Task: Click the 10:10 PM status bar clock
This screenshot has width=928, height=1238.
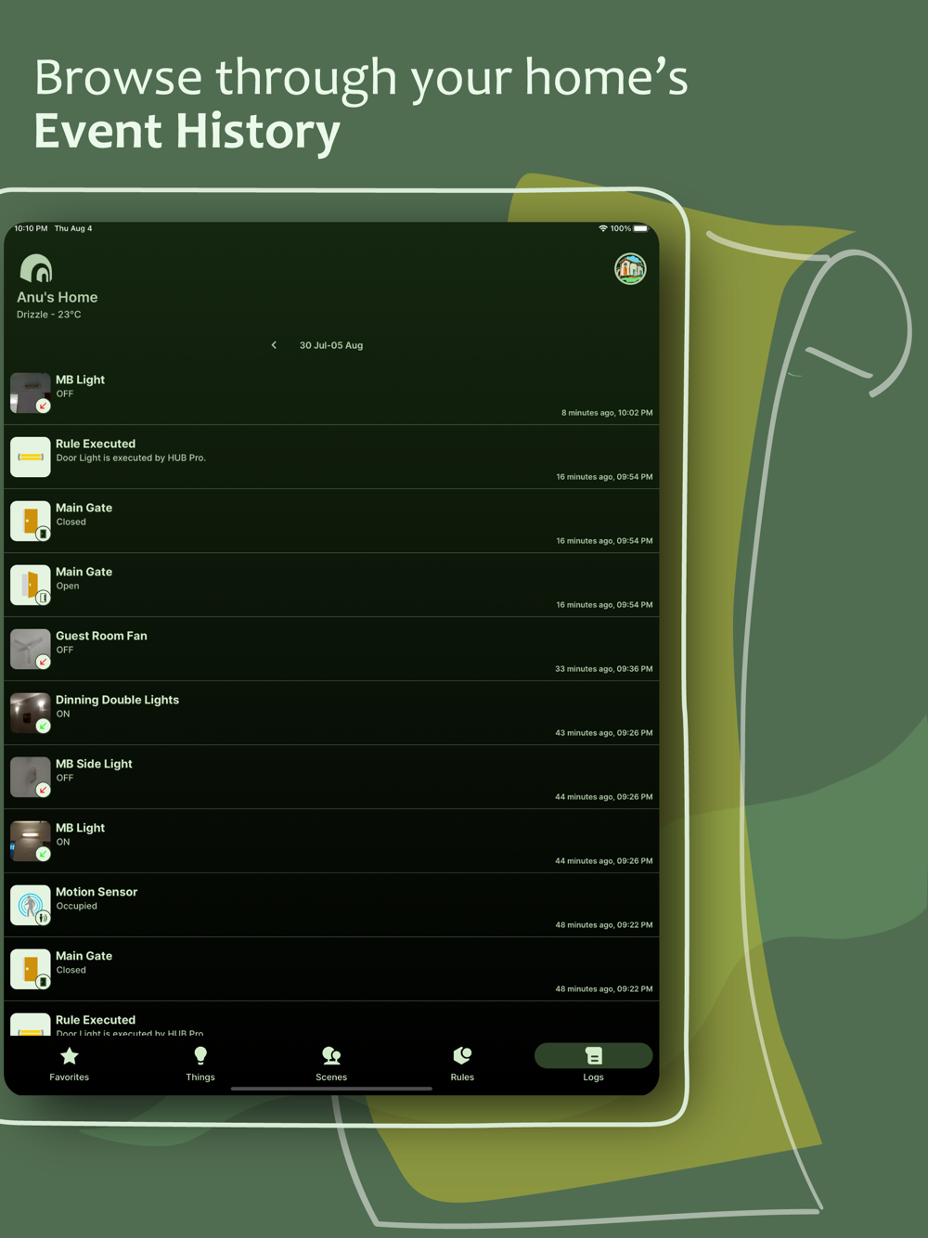Action: [31, 228]
